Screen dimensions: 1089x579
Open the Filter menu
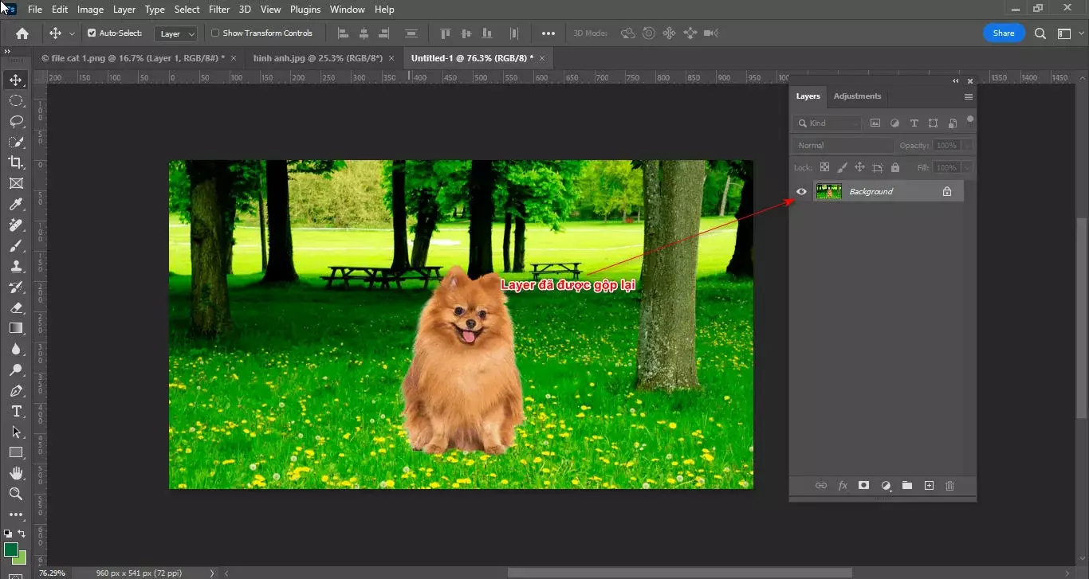tap(219, 9)
